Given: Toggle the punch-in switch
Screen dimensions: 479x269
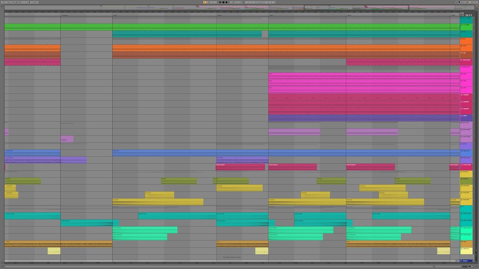Looking at the screenshot, I should 257,2.
